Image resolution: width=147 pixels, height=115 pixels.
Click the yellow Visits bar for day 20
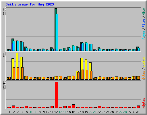coord(90,71)
